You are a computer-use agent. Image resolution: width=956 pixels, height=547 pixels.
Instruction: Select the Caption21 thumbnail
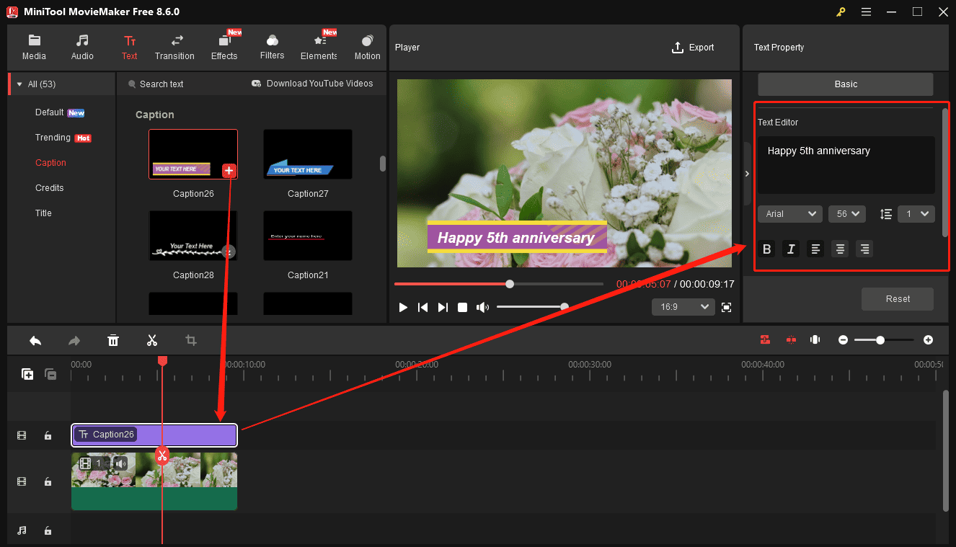pyautogui.click(x=308, y=236)
